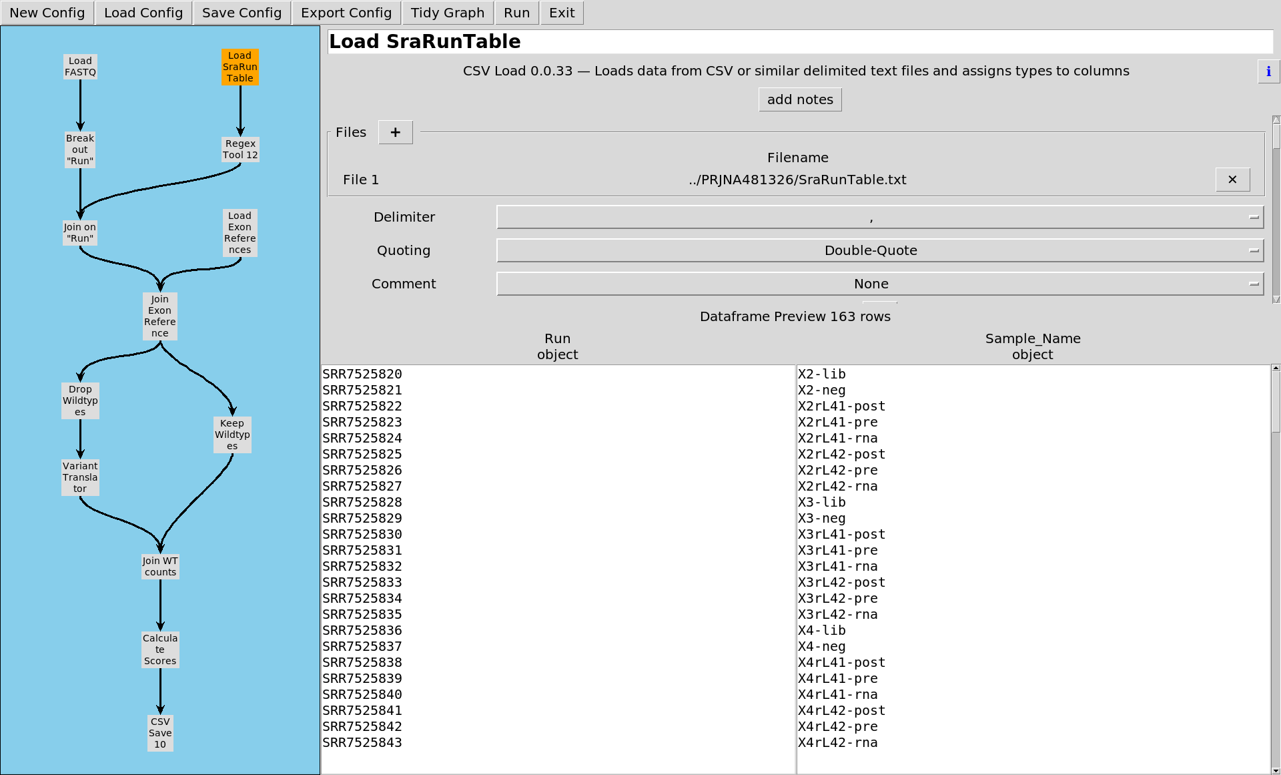Screen dimensions: 1281x775
Task: Select the Calculate Scores node
Action: coord(160,650)
